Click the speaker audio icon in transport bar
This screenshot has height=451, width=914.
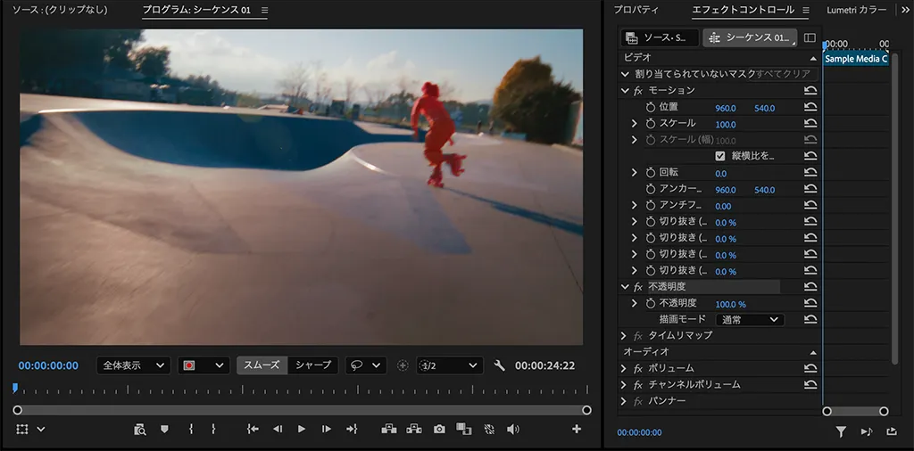[x=512, y=429]
